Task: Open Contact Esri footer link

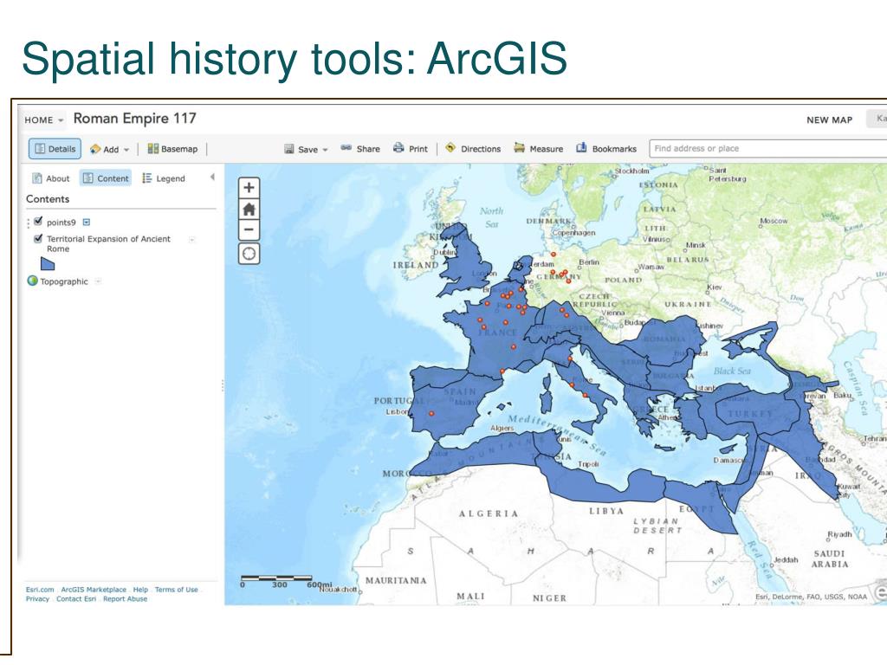Action: point(76,599)
